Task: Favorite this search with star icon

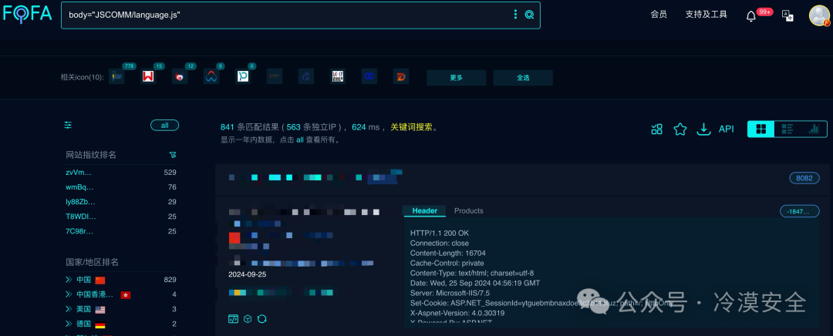Action: 680,129
